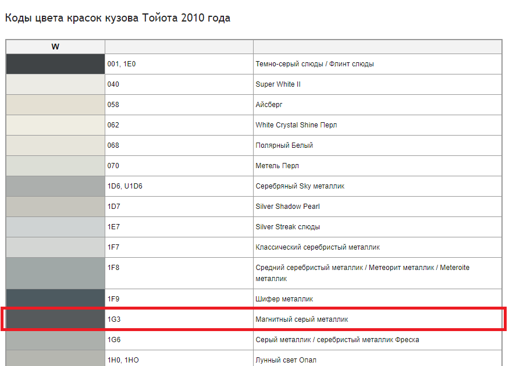Click the 1G6 Фреска name cell
The width and height of the screenshot is (509, 366).
pos(378,340)
